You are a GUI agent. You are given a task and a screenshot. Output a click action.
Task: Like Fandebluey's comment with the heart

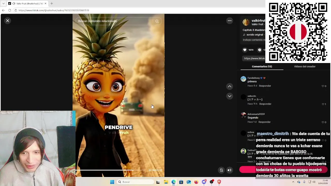coord(323,86)
